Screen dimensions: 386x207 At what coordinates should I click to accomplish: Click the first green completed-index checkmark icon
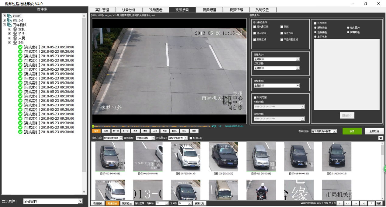pyautogui.click(x=20, y=47)
